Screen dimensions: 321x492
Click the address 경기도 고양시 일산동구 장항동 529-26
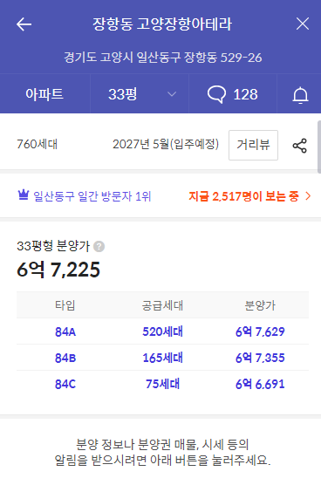tap(162, 58)
